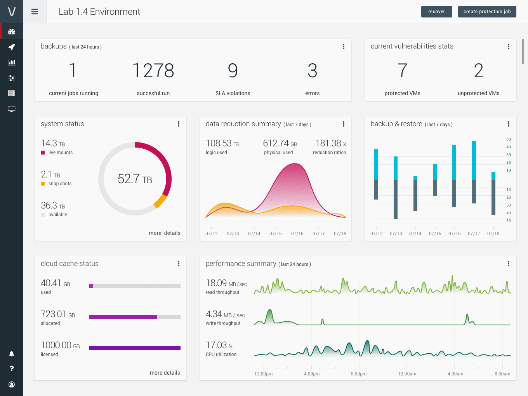Screen dimensions: 528x396
Task: Click the Lab 1.4 Environment title
Action: pyautogui.click(x=99, y=12)
